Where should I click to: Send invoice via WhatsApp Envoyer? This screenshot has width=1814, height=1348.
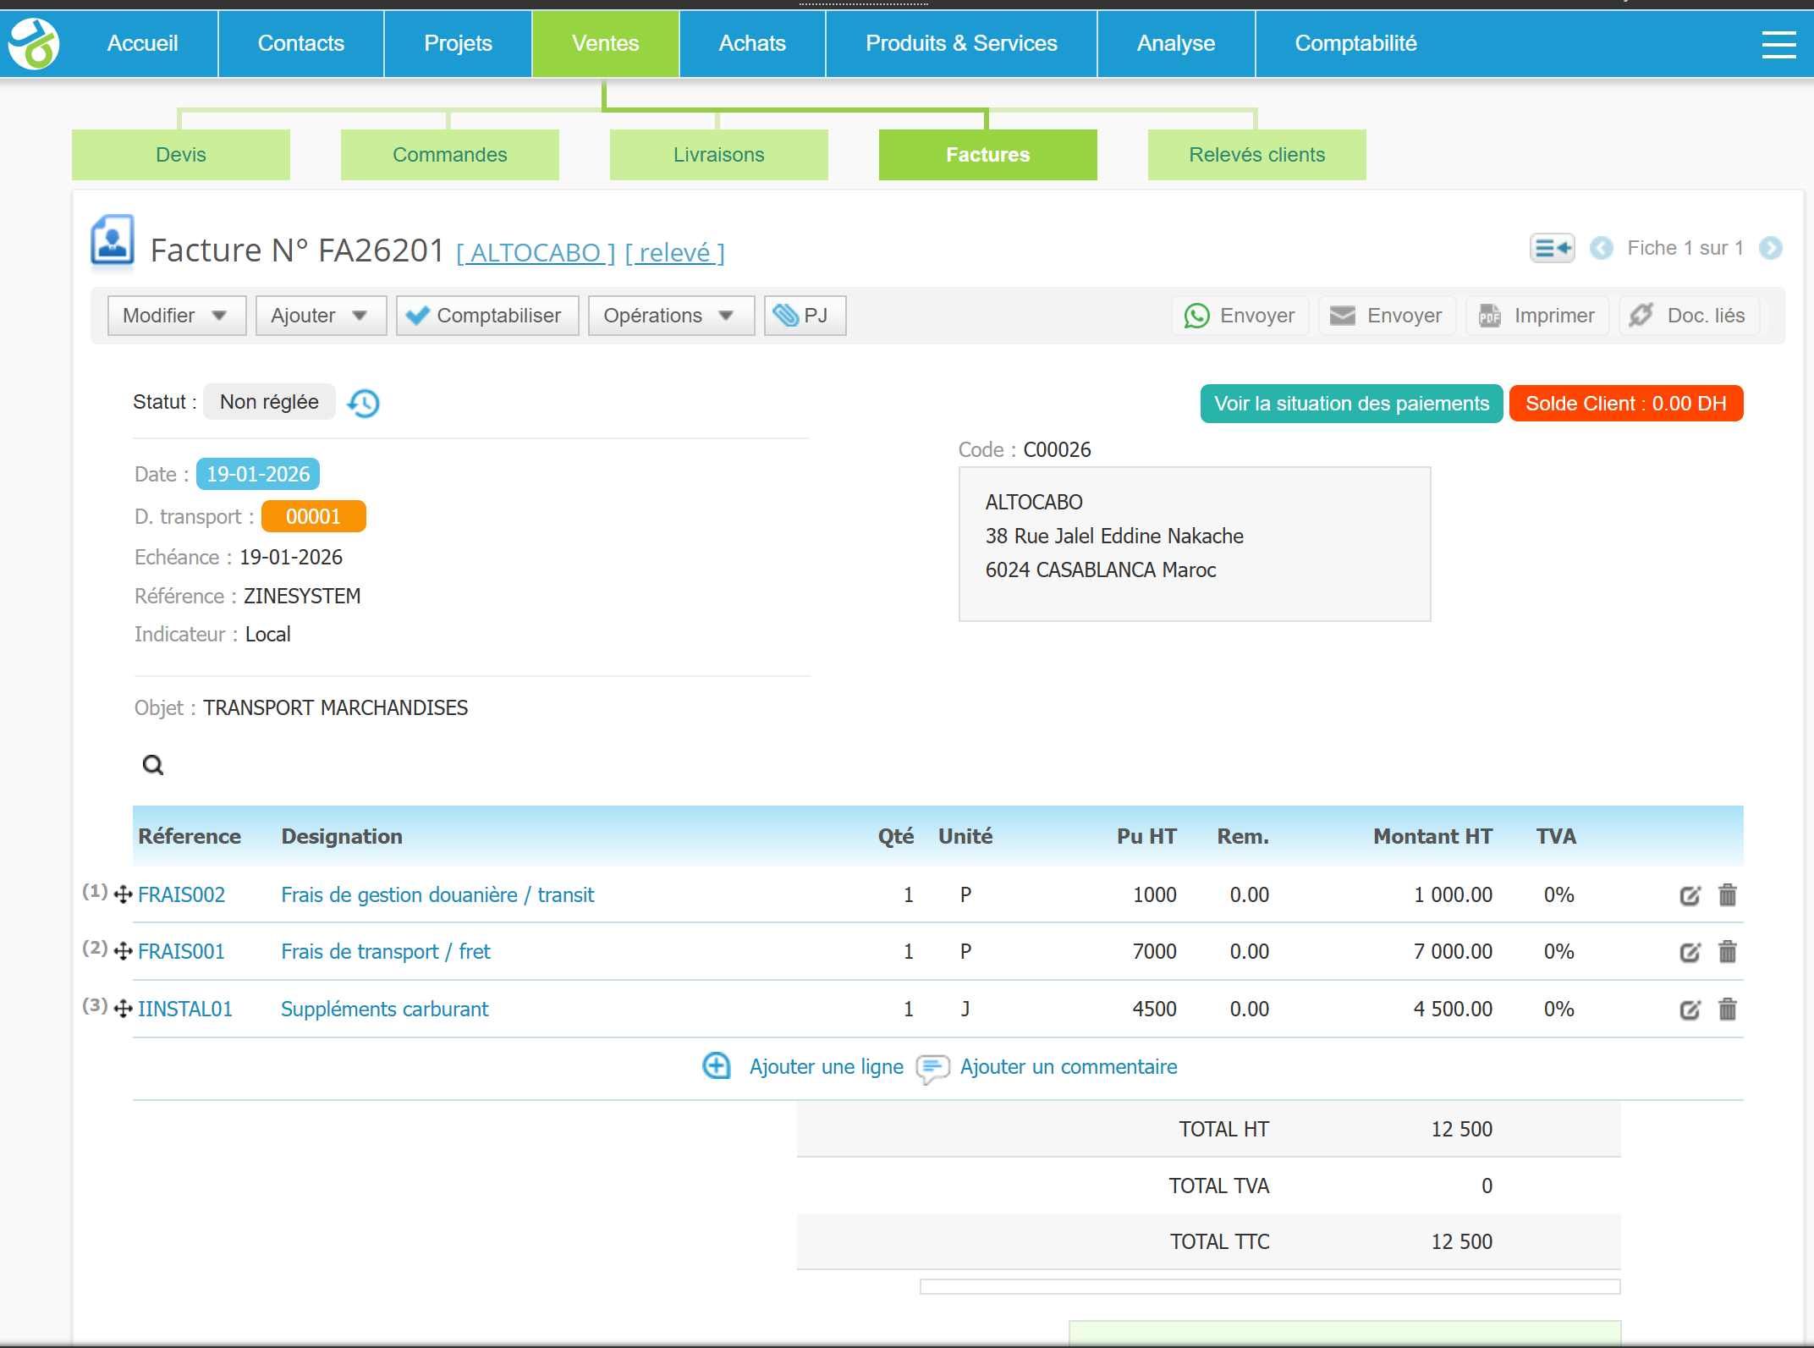click(x=1240, y=316)
